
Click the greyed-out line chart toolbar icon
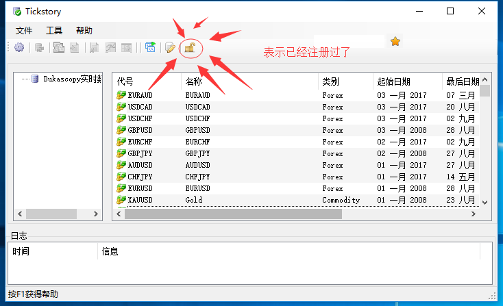[x=110, y=48]
